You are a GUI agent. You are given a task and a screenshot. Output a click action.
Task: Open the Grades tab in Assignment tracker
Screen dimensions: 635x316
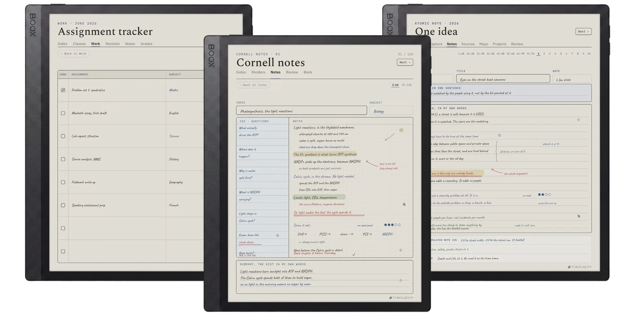click(x=146, y=44)
